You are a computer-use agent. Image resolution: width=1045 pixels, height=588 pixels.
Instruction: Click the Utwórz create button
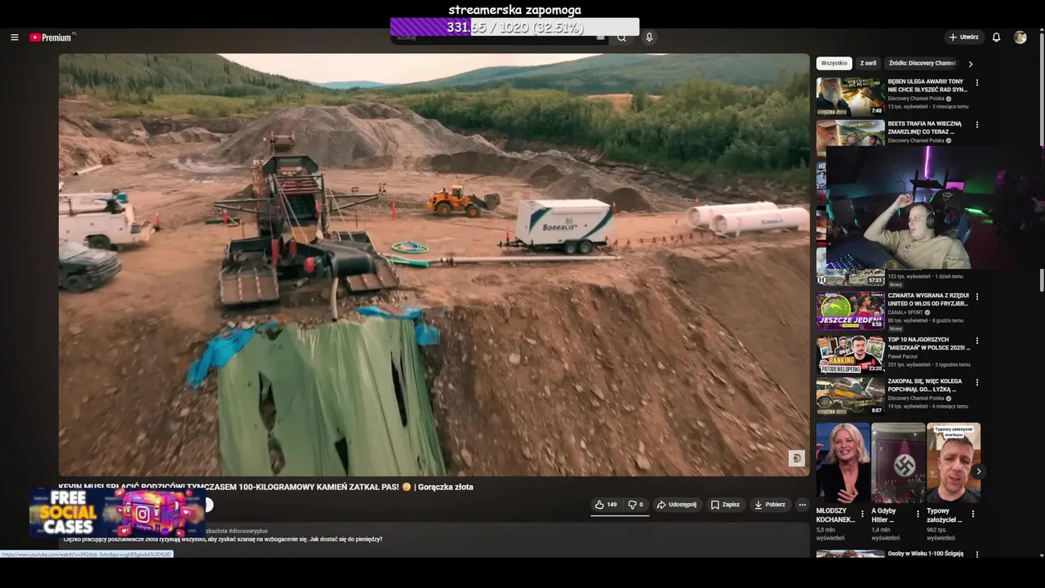pos(963,38)
